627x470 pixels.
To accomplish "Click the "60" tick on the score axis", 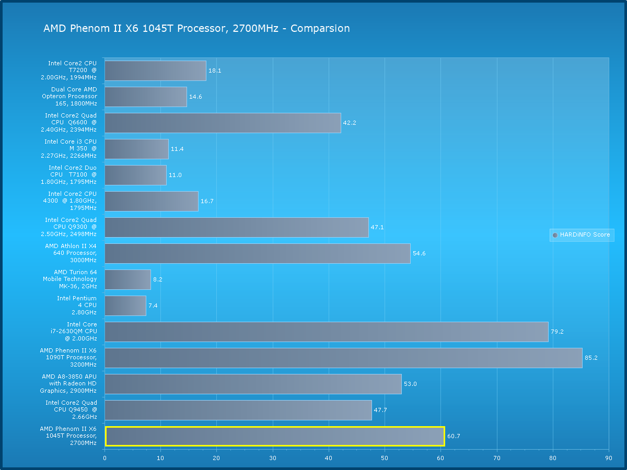I will (x=440, y=458).
